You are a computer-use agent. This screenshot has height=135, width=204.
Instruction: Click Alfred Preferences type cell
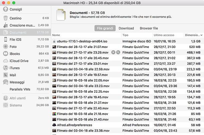click(136, 125)
